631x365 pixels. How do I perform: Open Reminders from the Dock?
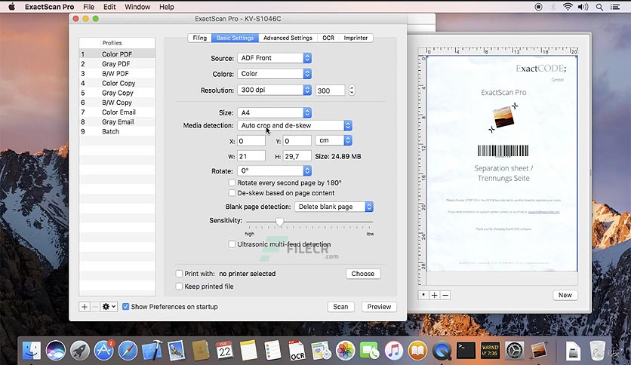tap(272, 350)
